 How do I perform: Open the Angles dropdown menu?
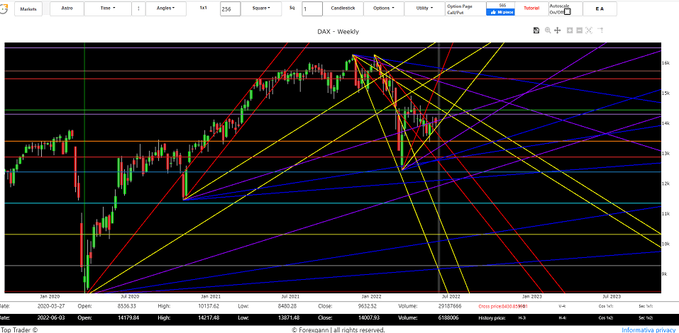(x=165, y=9)
